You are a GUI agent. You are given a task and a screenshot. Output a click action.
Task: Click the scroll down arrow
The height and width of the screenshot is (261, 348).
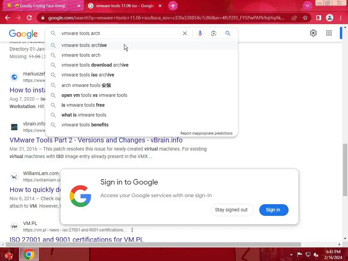[x=345, y=239]
